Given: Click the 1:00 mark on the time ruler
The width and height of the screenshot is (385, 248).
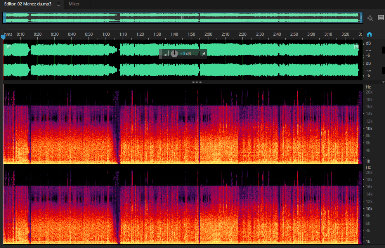Looking at the screenshot, I should [x=106, y=34].
